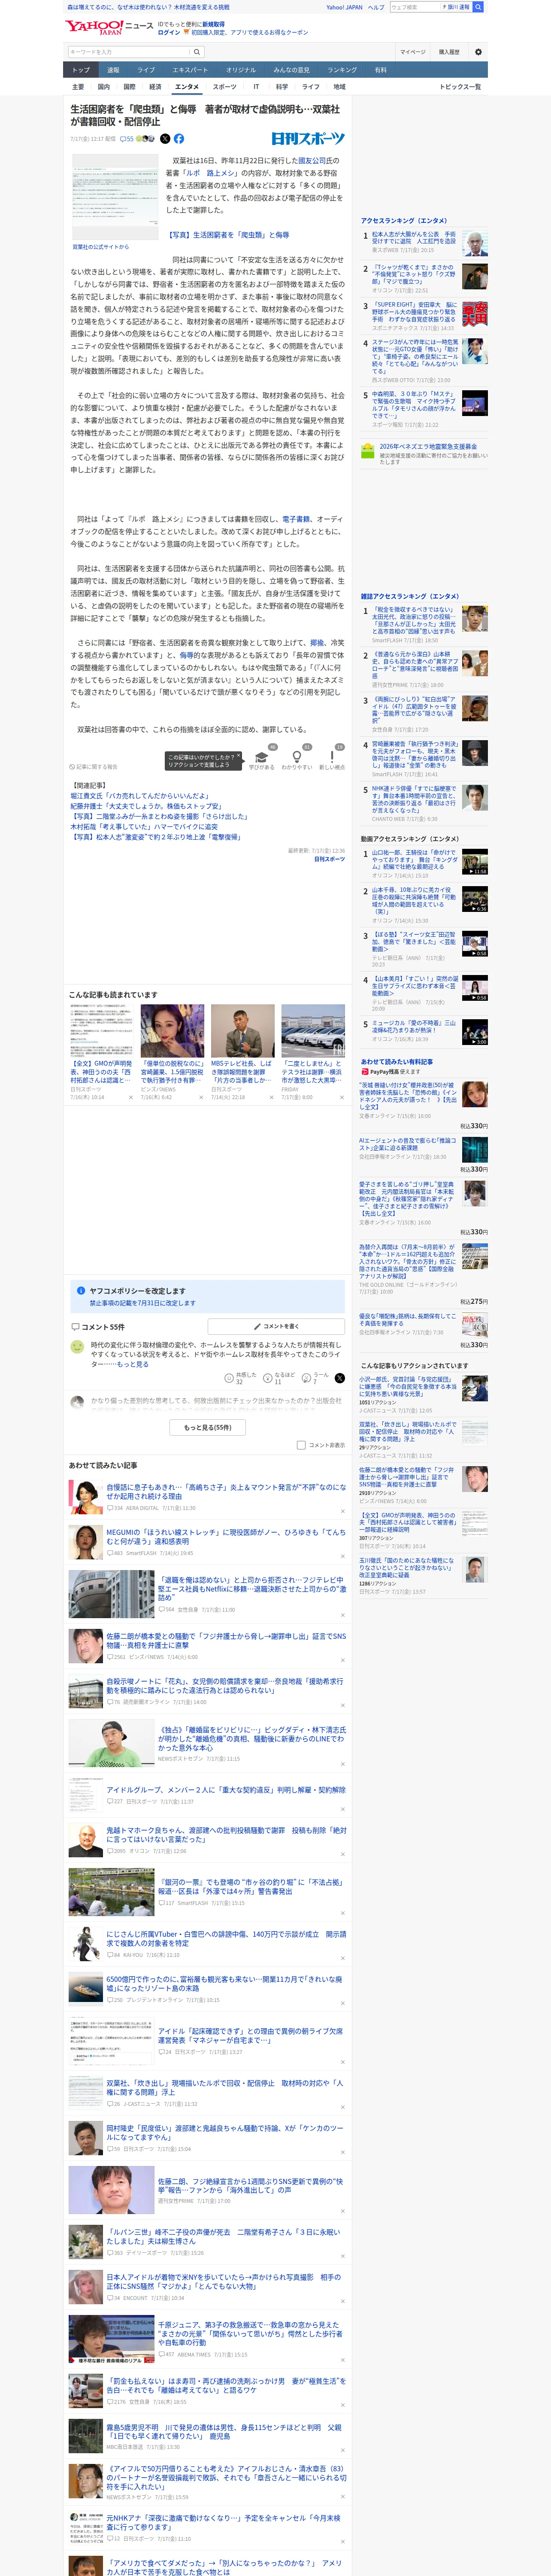Open the 双葉社 official site article thumbnail

coord(114,197)
